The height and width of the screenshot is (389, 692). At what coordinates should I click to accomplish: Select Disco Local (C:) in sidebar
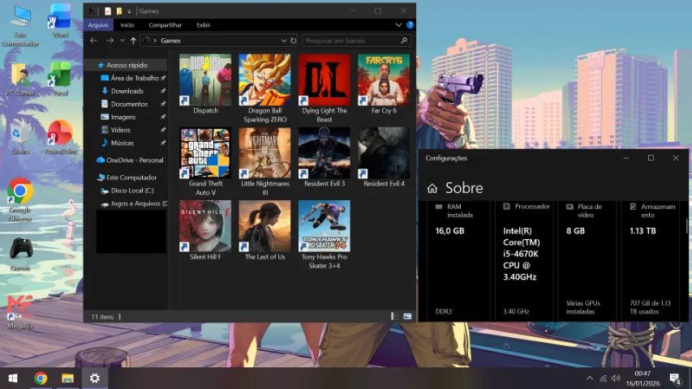click(131, 190)
